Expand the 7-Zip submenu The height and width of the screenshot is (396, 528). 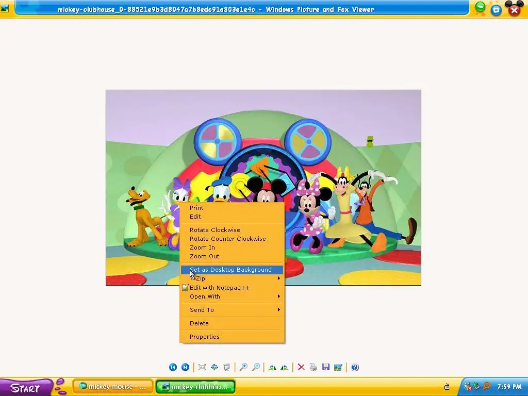(232, 278)
